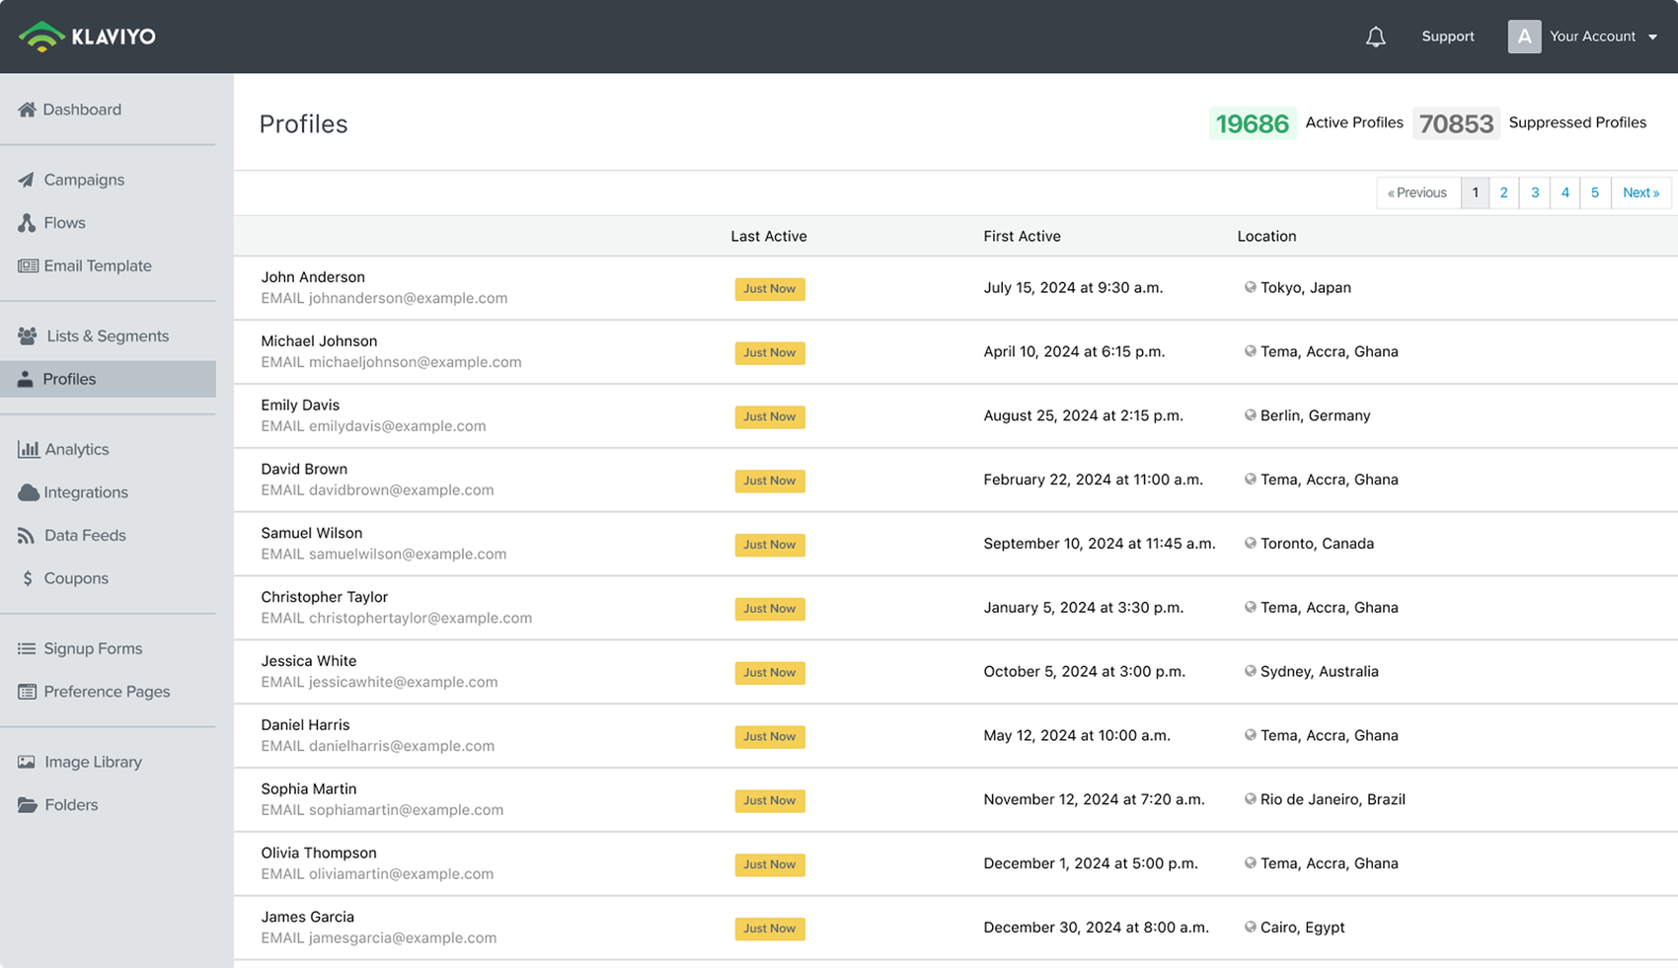Open Michael Johnson's profile
This screenshot has height=968, width=1678.
319,341
